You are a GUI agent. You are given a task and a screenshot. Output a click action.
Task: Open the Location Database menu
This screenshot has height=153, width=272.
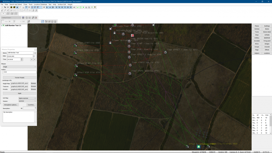point(40,5)
